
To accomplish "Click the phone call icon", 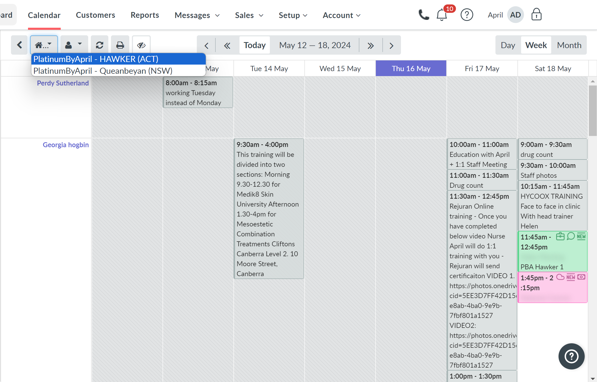I will [x=424, y=15].
